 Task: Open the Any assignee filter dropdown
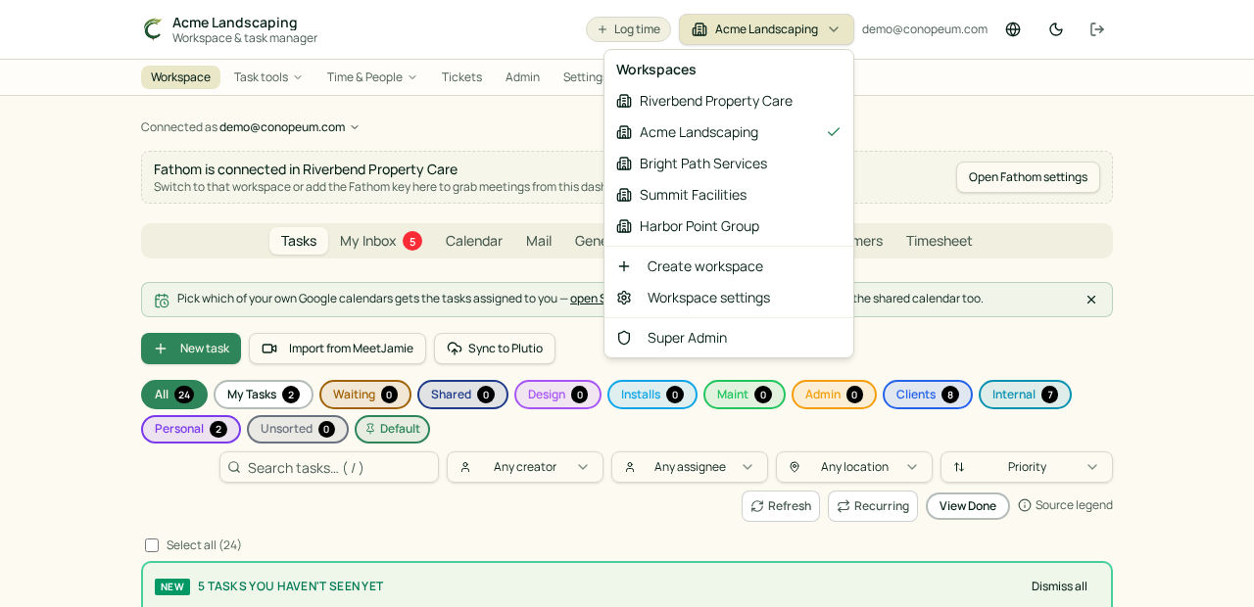click(x=690, y=467)
